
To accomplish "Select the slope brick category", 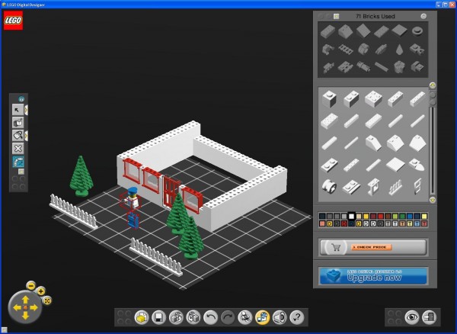I will 346,31.
